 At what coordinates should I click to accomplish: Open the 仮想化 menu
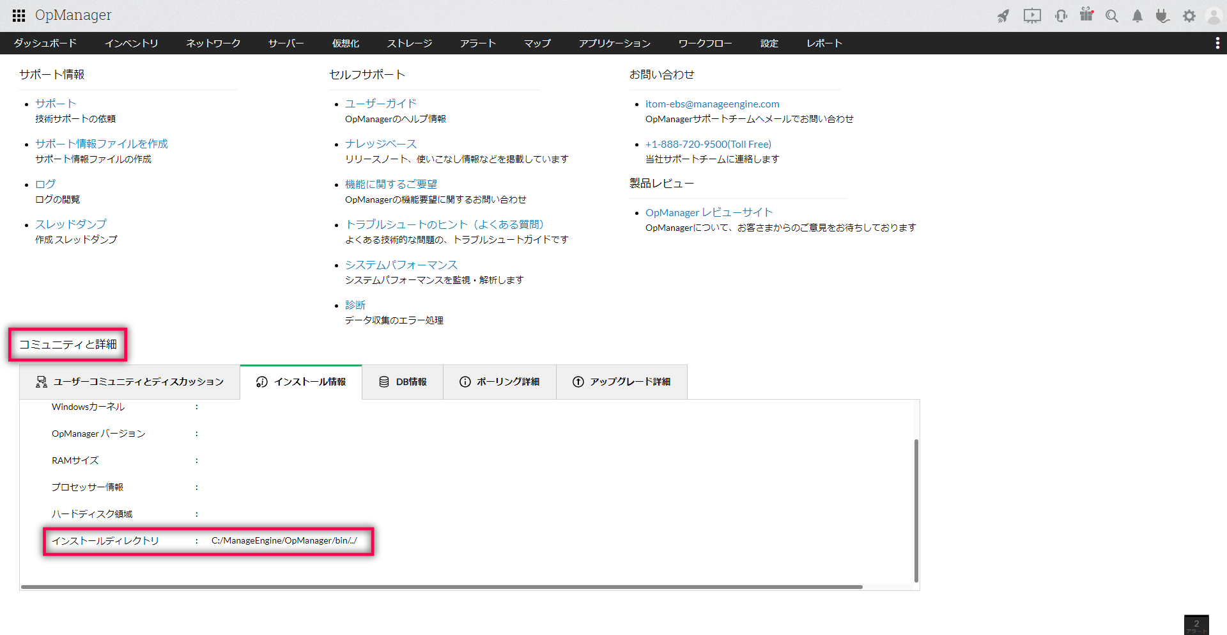[346, 43]
